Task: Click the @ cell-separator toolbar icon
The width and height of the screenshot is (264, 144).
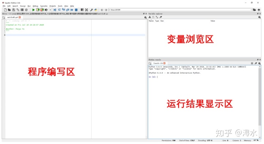Action: (x=26, y=10)
